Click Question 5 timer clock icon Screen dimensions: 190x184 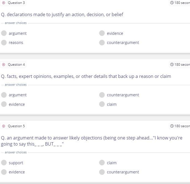tap(172, 126)
